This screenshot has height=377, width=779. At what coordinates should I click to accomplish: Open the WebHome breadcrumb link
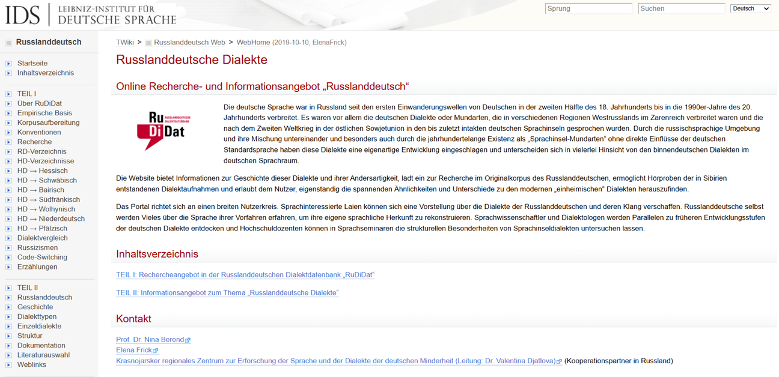pyautogui.click(x=252, y=43)
